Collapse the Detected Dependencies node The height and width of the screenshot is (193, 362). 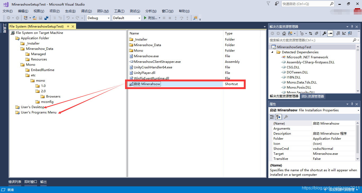click(x=273, y=52)
